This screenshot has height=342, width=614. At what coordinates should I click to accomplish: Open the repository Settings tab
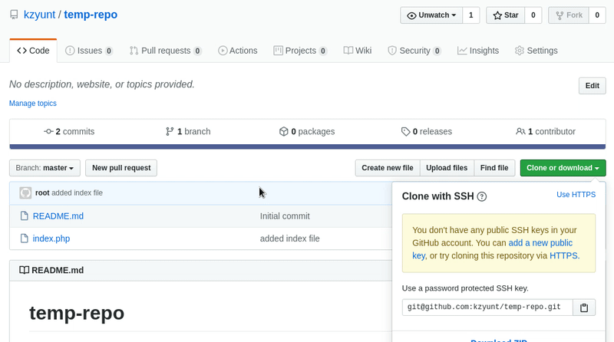pos(536,51)
